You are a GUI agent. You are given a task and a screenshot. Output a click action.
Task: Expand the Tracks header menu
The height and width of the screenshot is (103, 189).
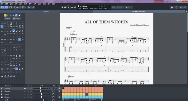coord(11,86)
